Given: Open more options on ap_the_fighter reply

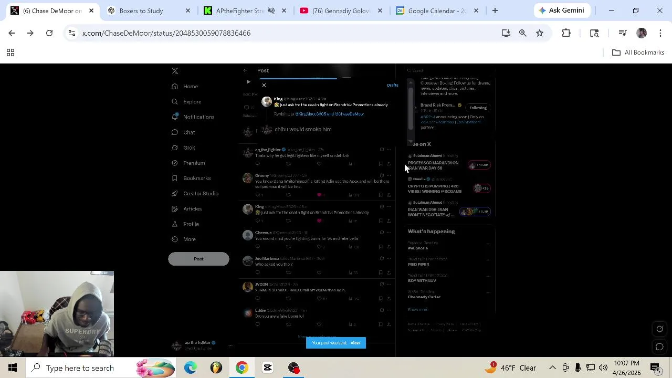Looking at the screenshot, I should (x=388, y=150).
